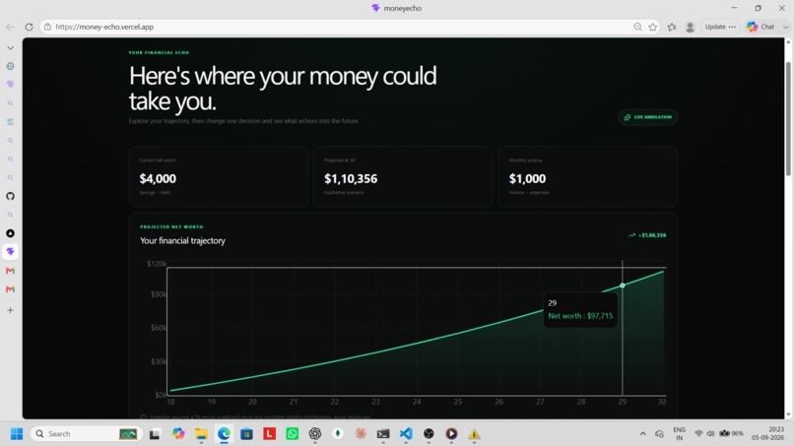Click the 'Your financial trajectory' heading
794x446 pixels.
[x=182, y=241]
